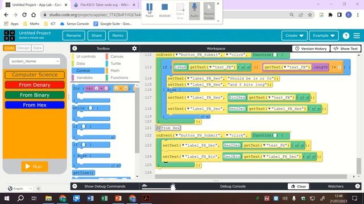Open the screen_Home screen selector
Screen dimensions: 364x204
[x=35, y=61]
